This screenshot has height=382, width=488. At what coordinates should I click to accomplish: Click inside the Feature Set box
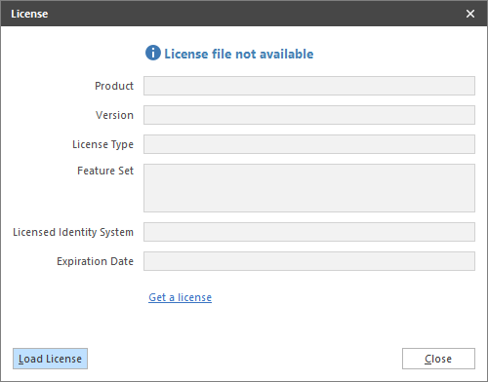(309, 188)
